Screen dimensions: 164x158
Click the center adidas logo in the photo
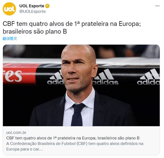pos(106,77)
